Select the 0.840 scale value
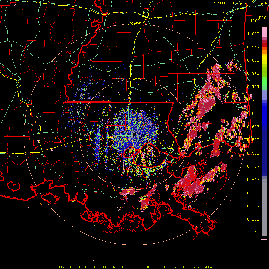Viewport: 269px width, 269px height. pyautogui.click(x=253, y=74)
